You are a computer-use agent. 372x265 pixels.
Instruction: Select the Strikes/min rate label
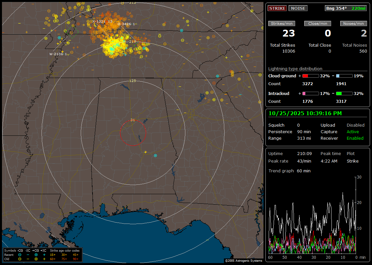282,23
